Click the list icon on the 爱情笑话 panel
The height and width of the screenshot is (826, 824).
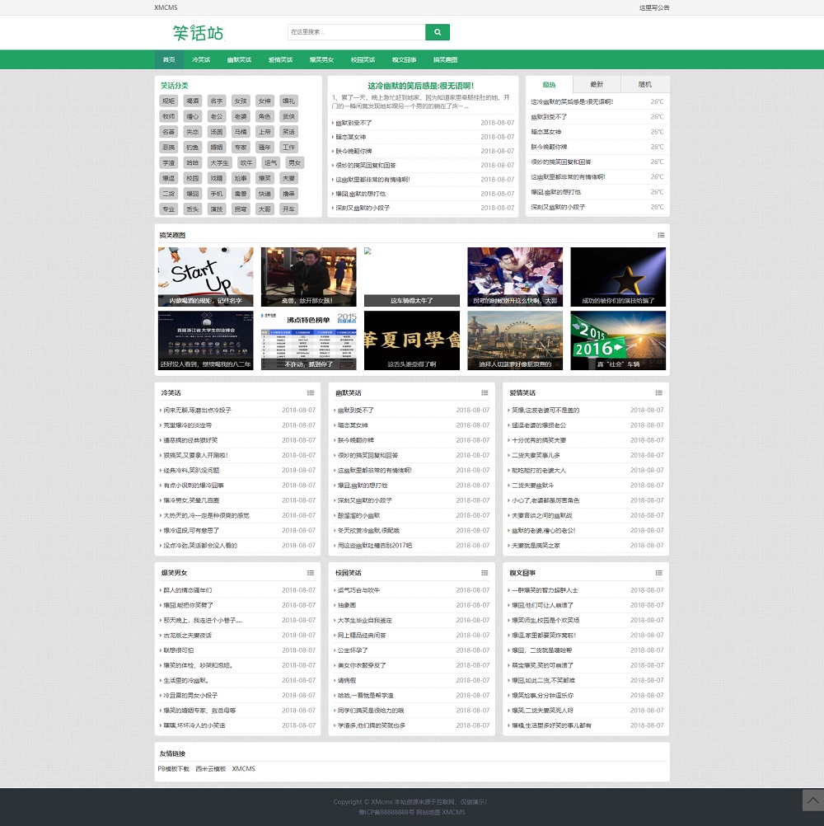(658, 393)
